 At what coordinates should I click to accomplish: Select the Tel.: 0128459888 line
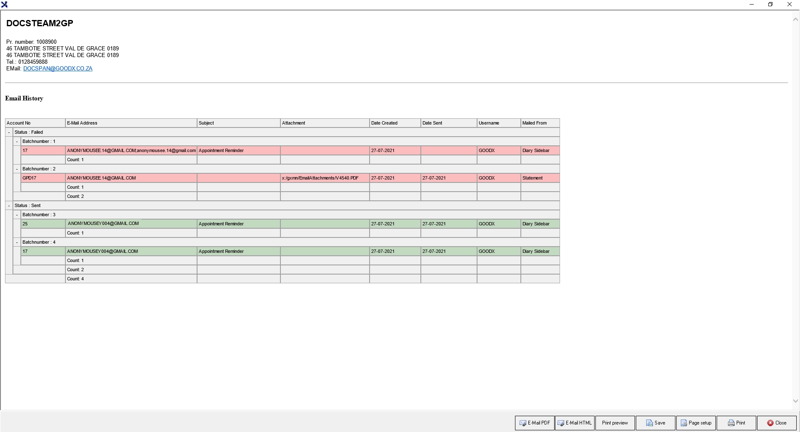(x=27, y=62)
